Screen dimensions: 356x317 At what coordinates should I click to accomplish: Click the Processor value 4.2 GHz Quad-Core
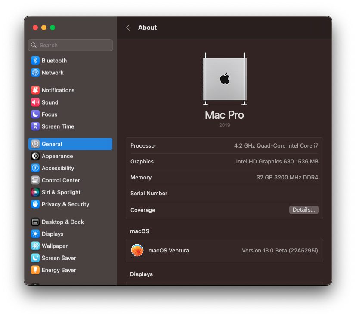click(276, 145)
